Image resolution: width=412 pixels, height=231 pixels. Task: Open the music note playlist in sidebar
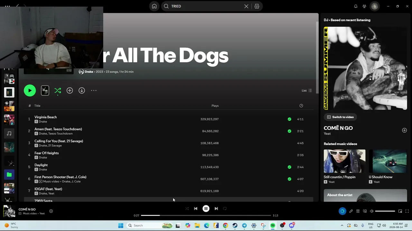tap(9, 133)
